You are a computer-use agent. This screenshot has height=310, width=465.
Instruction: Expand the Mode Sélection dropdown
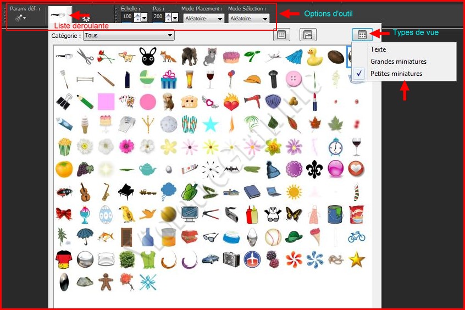click(x=250, y=19)
